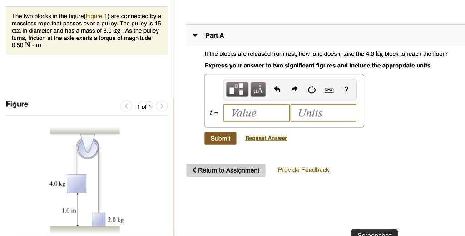
Task: Open the Provide Feedback link
Action: 303,170
